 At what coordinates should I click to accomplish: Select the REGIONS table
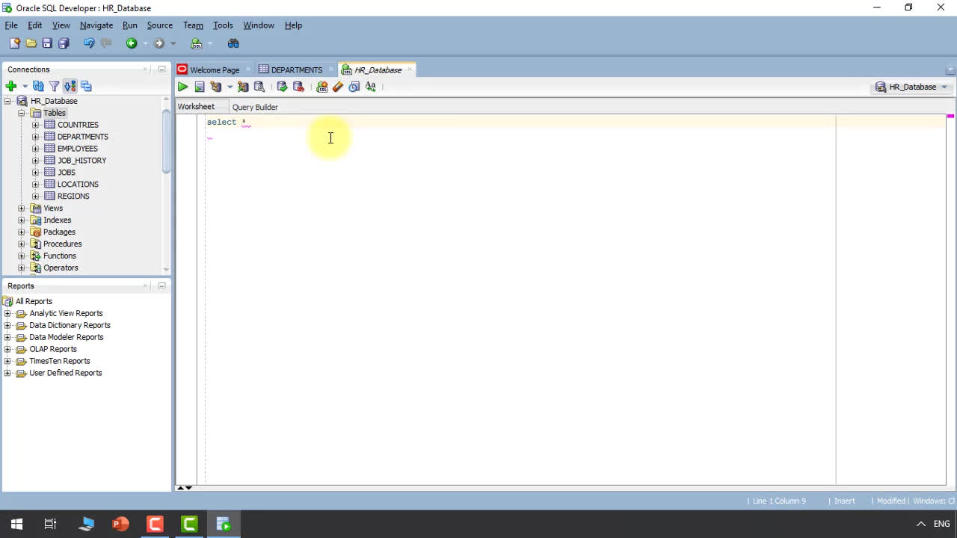pos(73,197)
